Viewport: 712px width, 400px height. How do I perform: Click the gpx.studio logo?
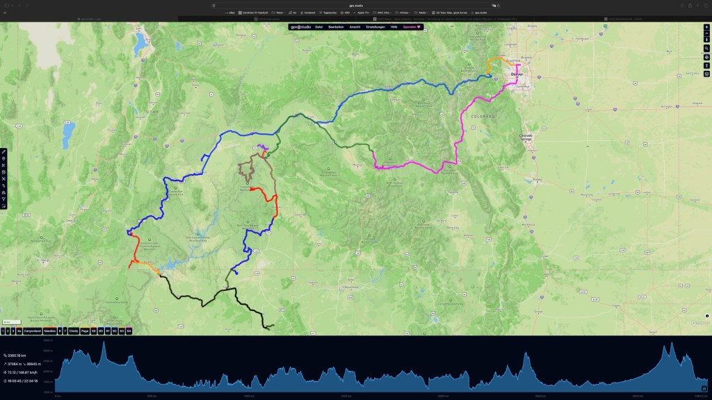(x=301, y=26)
